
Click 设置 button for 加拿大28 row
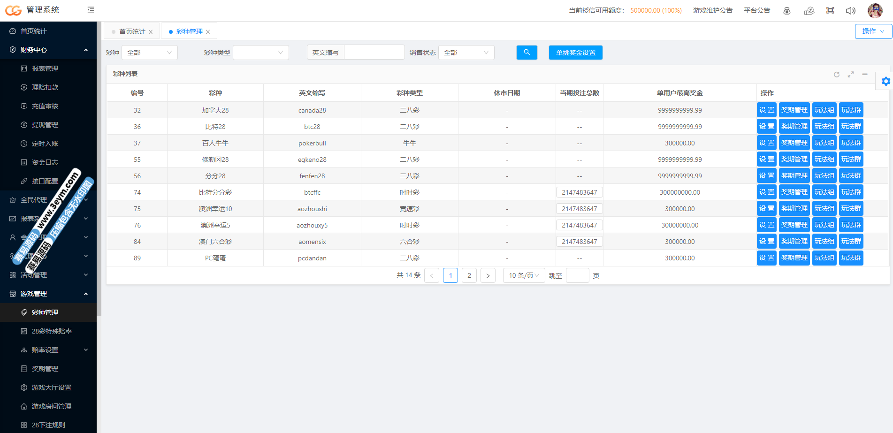click(x=766, y=110)
